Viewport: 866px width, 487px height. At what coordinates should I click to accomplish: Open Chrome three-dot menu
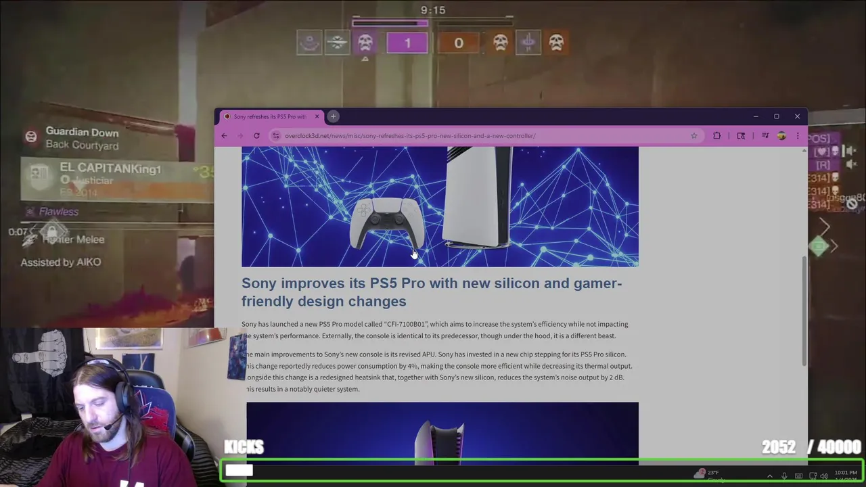click(x=798, y=136)
